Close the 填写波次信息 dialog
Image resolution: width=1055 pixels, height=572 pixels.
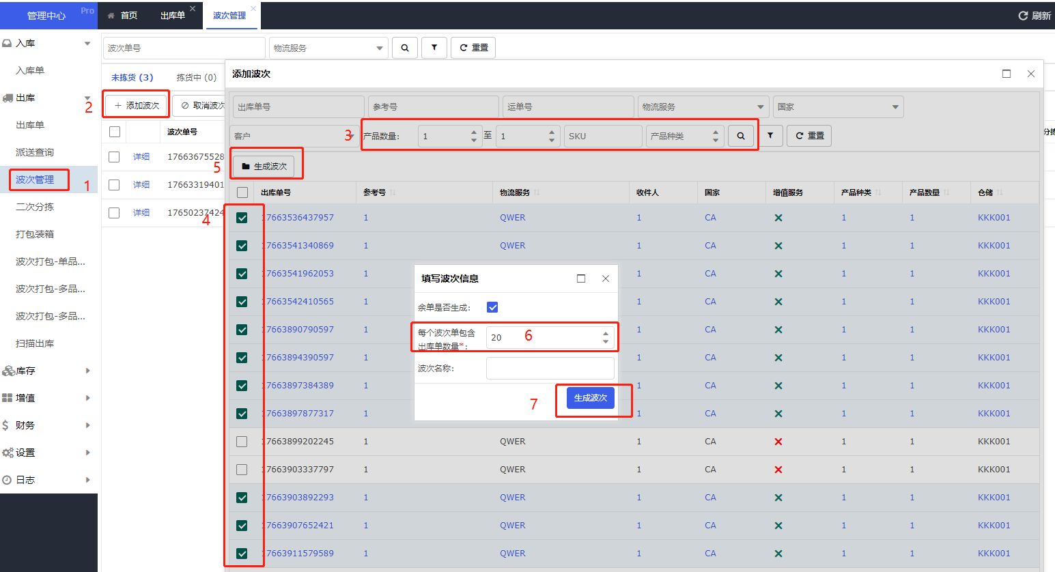(x=606, y=278)
